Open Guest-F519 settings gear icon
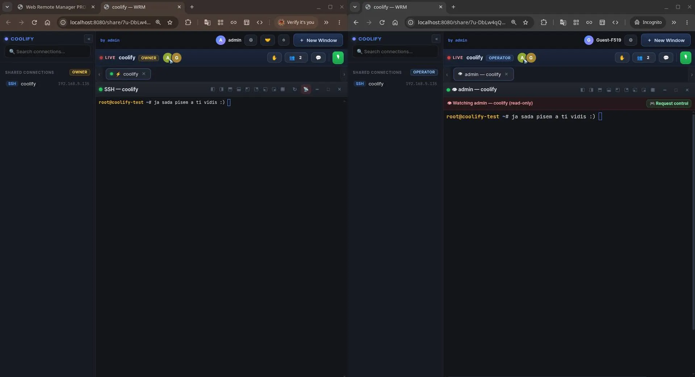The height and width of the screenshot is (377, 695). 631,40
